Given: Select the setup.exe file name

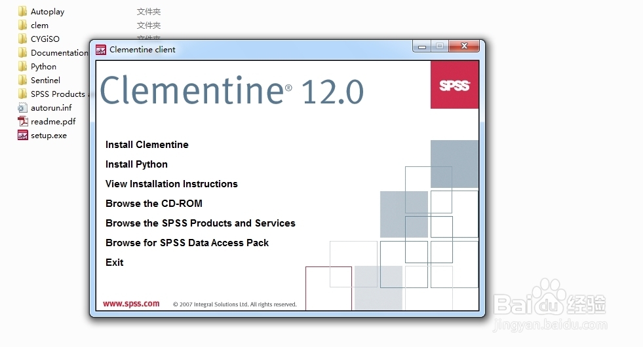Looking at the screenshot, I should pos(49,136).
